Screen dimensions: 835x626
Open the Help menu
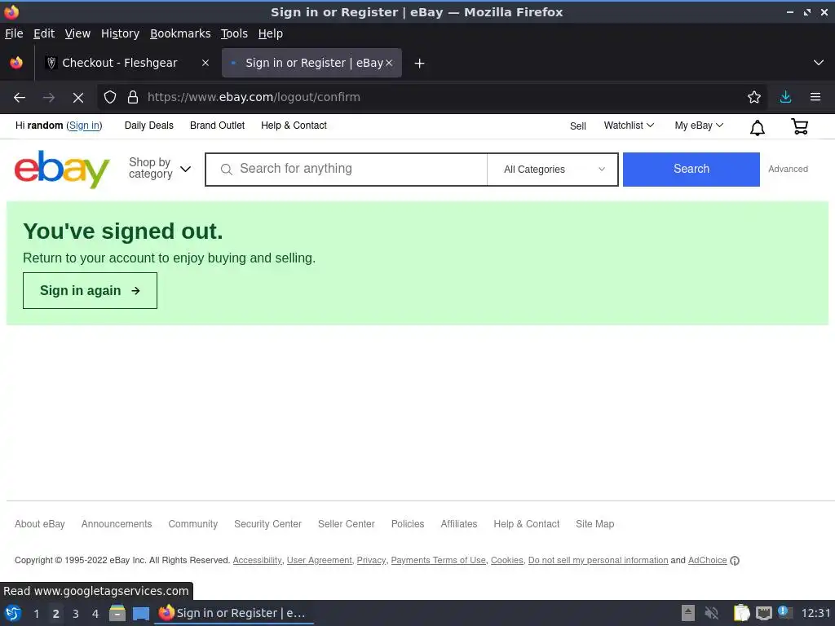point(271,33)
